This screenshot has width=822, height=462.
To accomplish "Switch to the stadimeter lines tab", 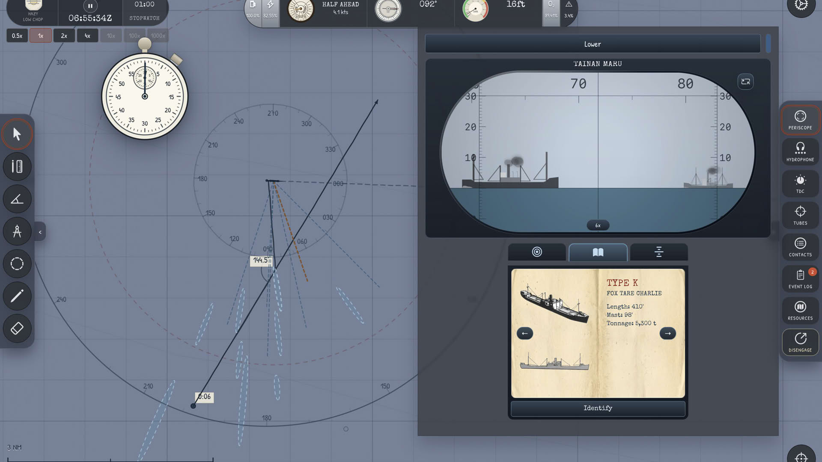I will 659,252.
